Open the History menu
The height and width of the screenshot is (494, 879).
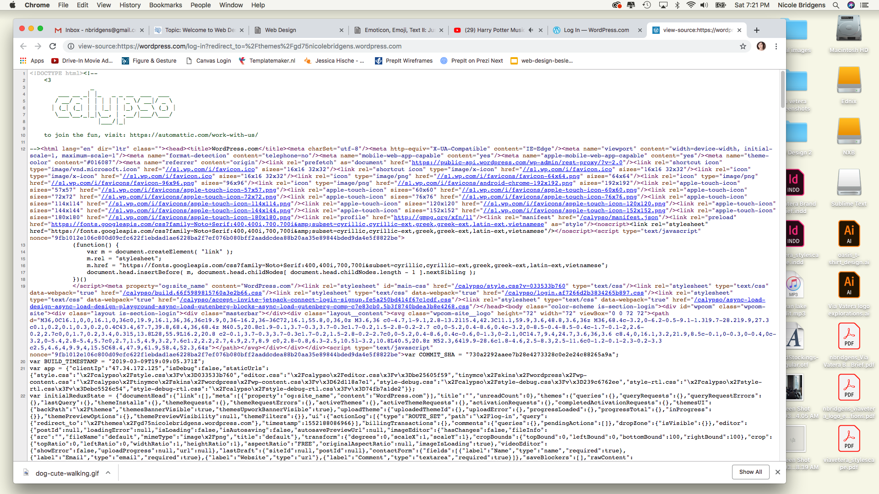130,5
